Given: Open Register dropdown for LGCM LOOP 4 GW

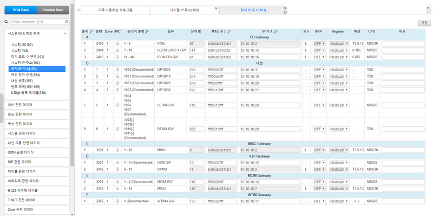Looking at the screenshot, I should pos(339,50).
